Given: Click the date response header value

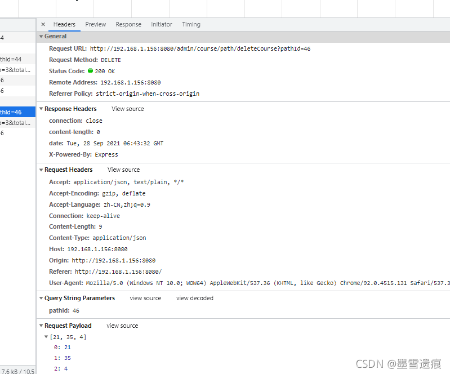Looking at the screenshot, I should [x=115, y=143].
